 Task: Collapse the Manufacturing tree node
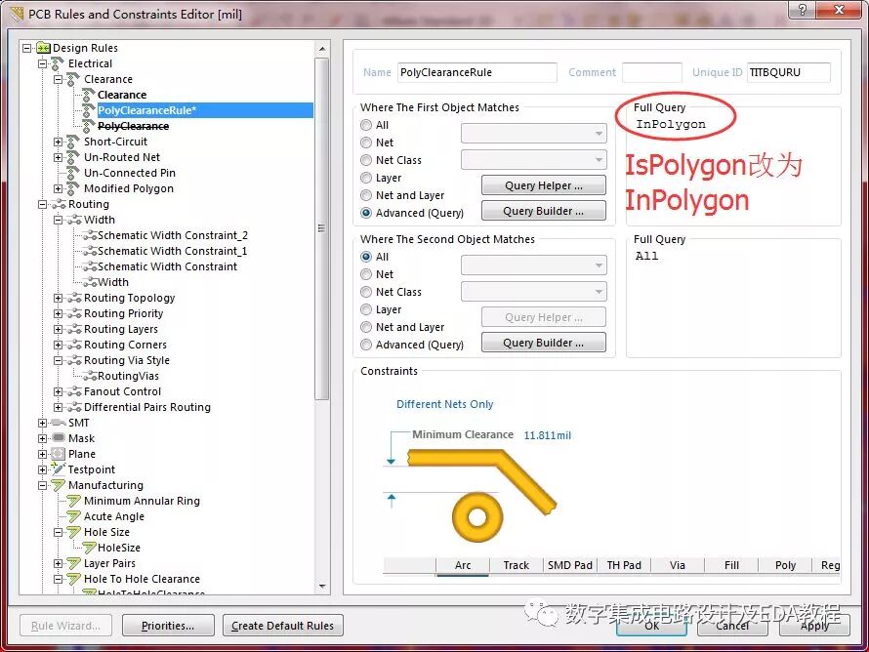tap(42, 485)
